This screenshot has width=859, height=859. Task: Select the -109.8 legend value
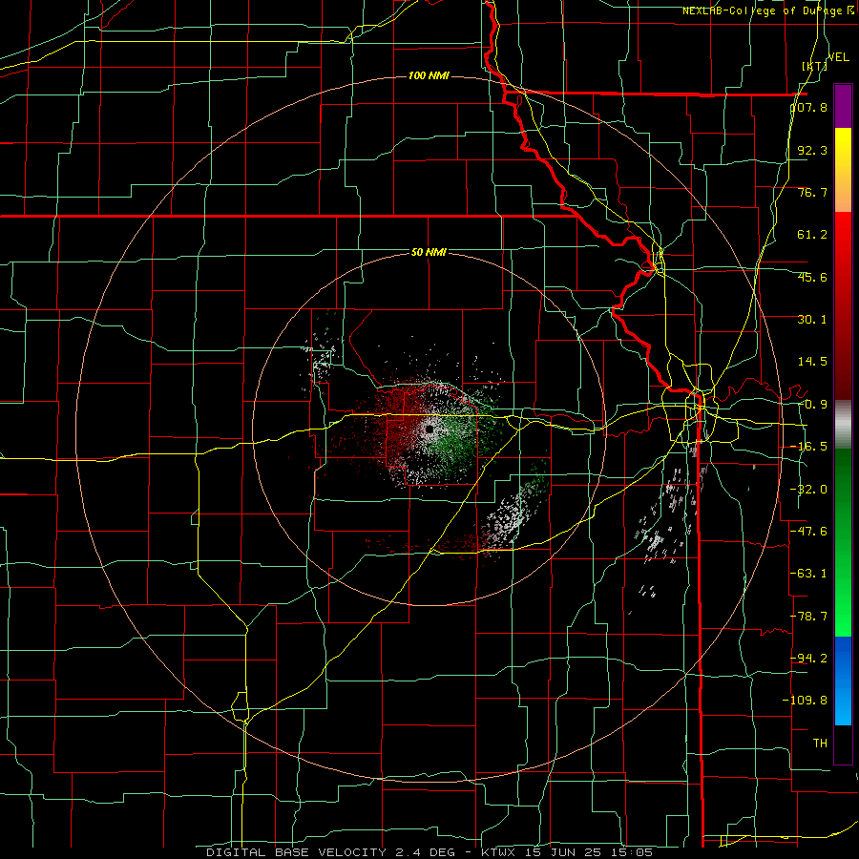coord(806,701)
